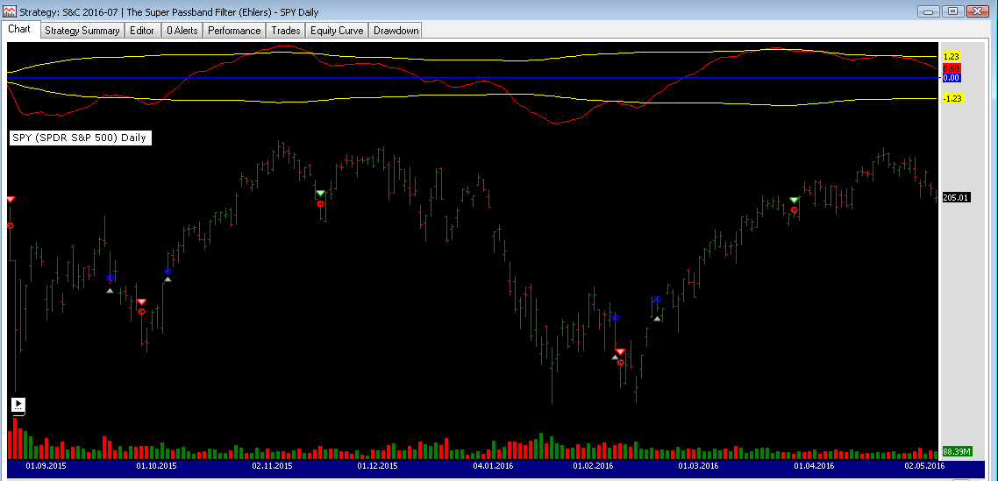Click the 01.12.2015 date on time axis
Image resolution: width=998 pixels, height=481 pixels.
pos(377,466)
